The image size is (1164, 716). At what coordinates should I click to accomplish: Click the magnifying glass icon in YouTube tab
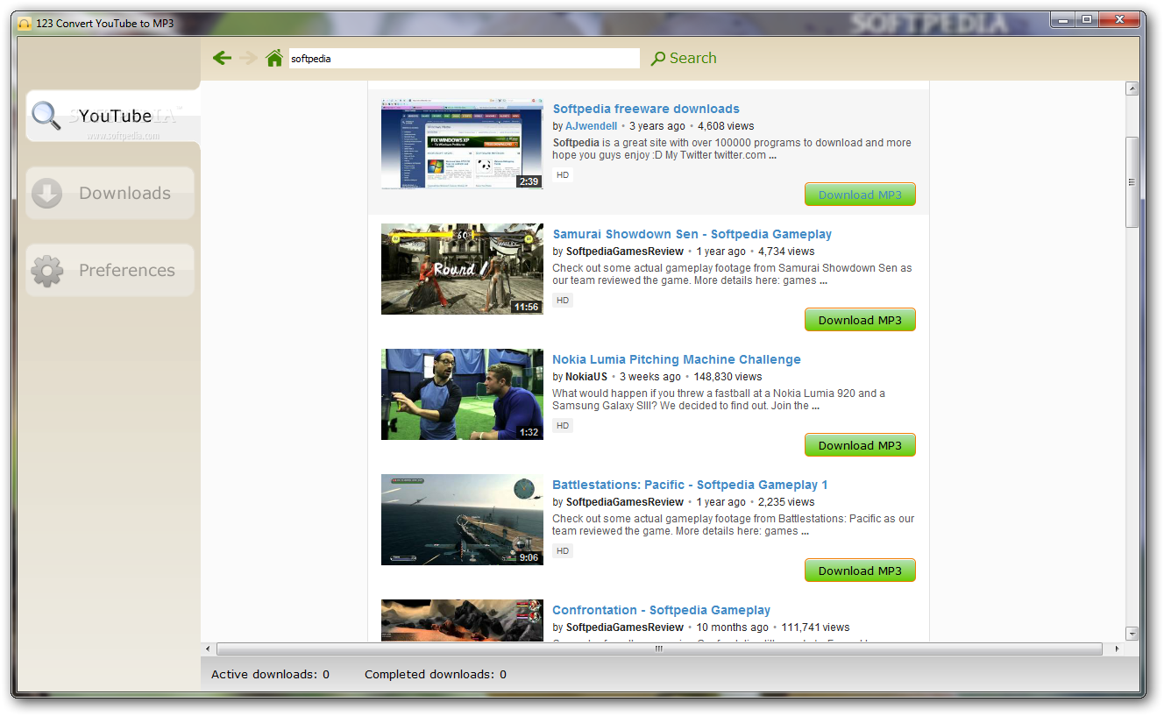tap(46, 117)
